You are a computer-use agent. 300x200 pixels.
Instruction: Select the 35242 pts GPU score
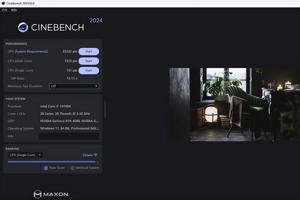tap(70, 51)
